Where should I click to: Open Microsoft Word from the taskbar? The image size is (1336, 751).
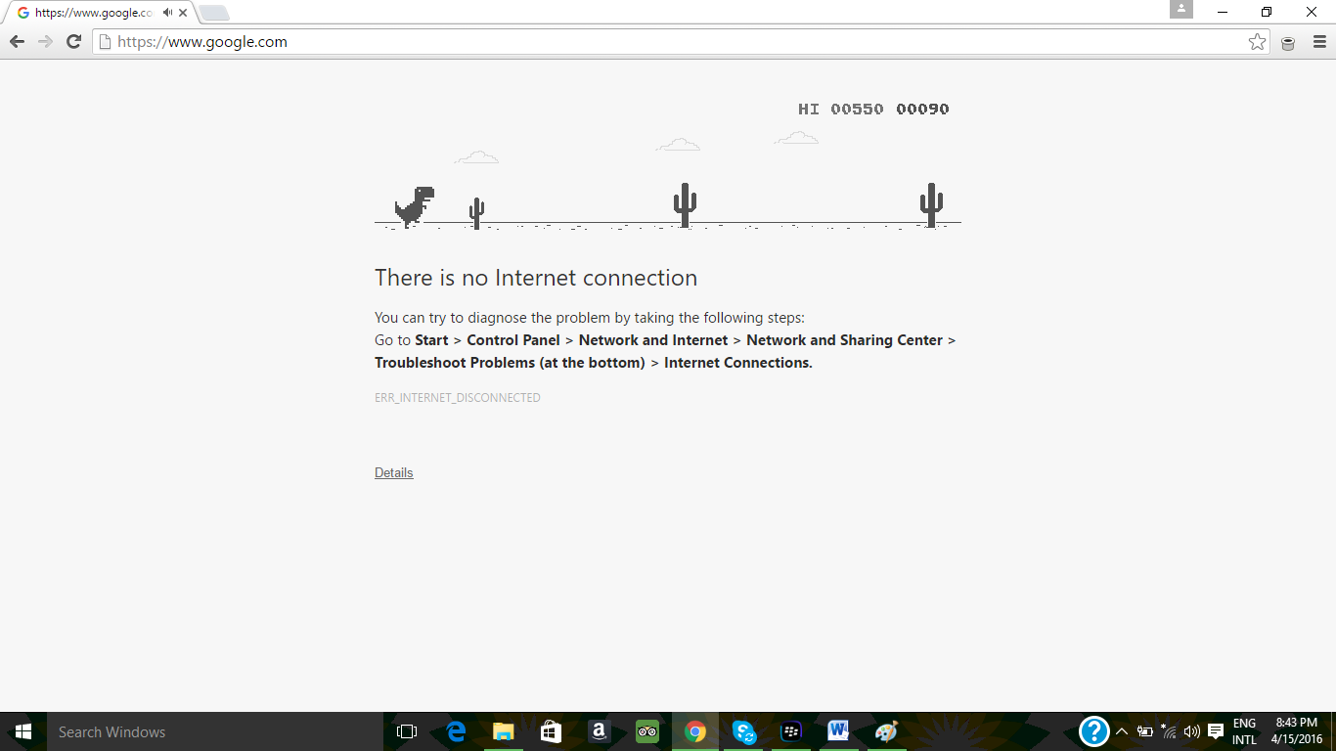(x=838, y=731)
